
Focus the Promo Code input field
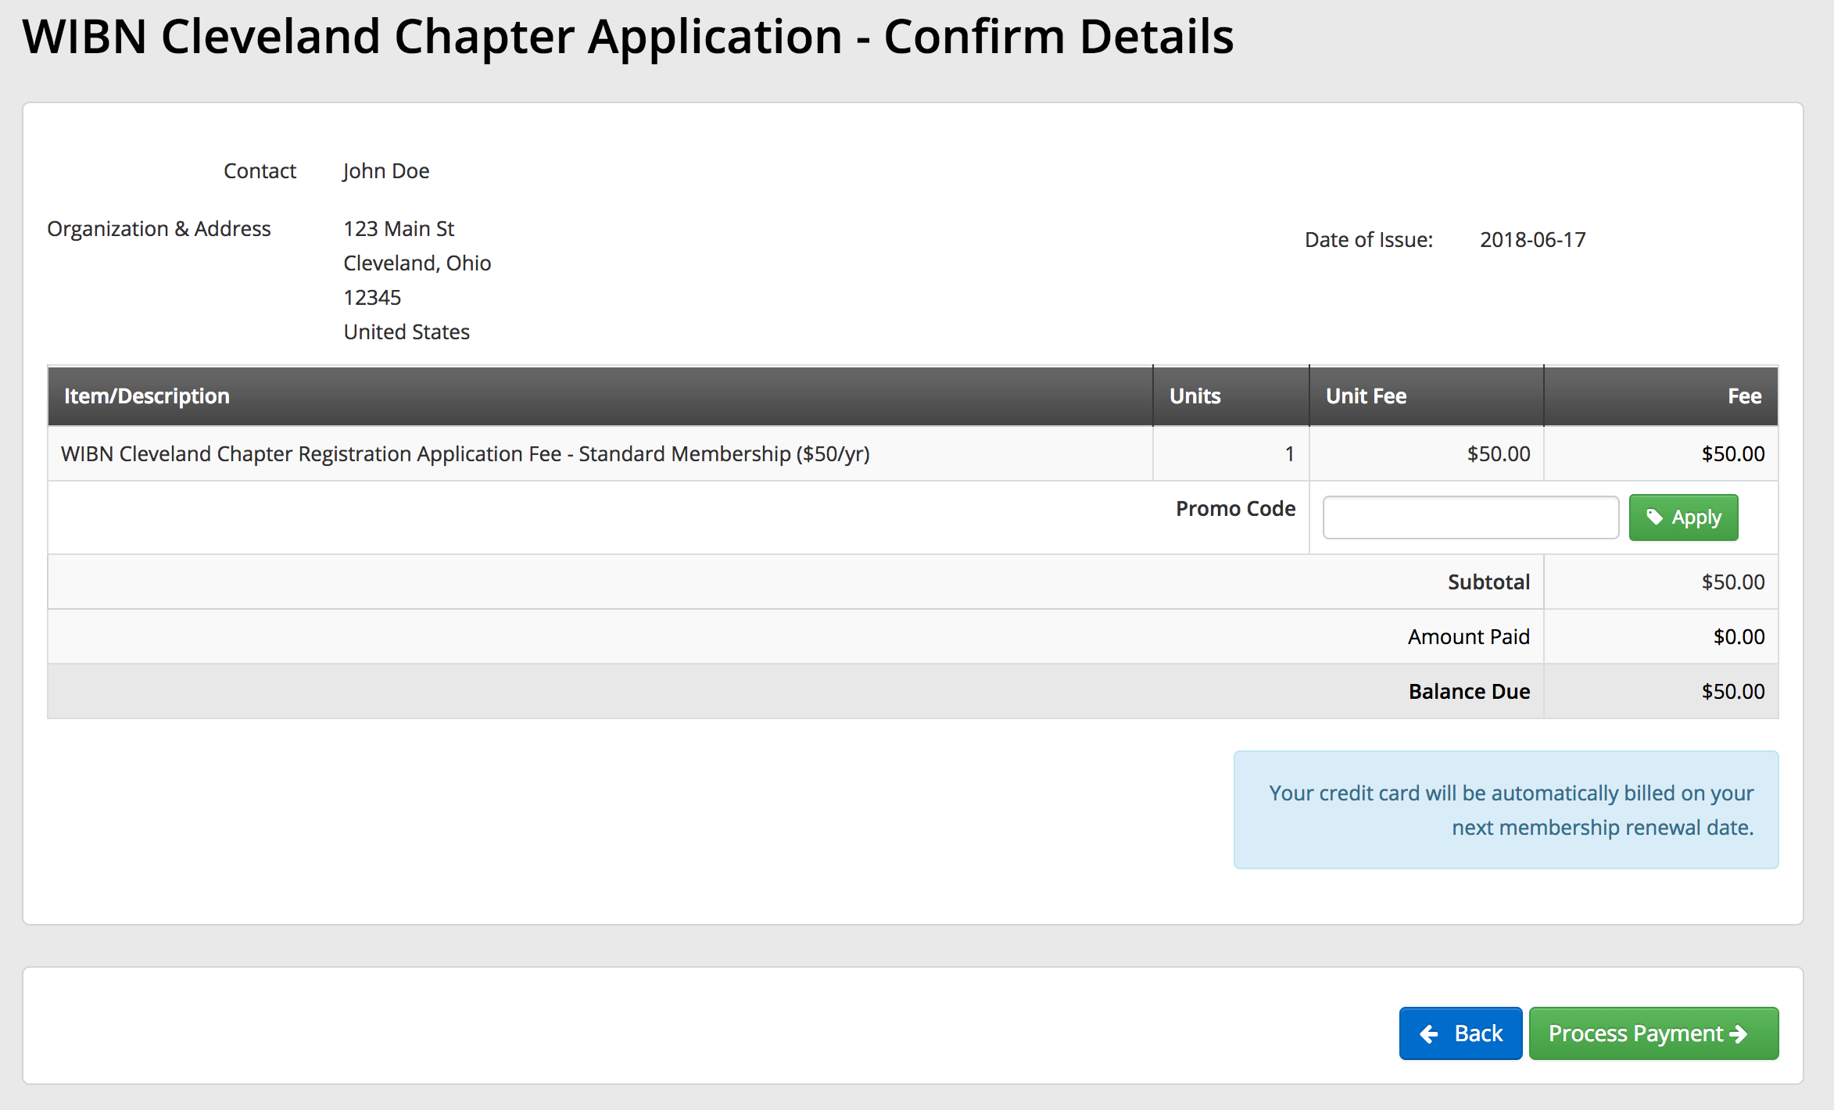point(1470,517)
